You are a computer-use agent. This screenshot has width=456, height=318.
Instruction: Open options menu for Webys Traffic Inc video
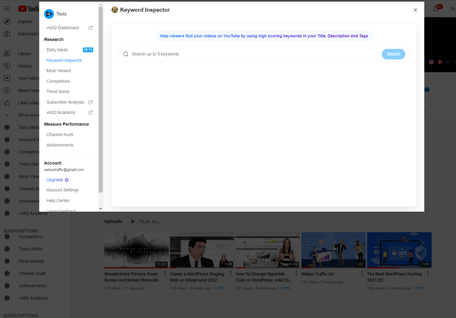click(362, 273)
